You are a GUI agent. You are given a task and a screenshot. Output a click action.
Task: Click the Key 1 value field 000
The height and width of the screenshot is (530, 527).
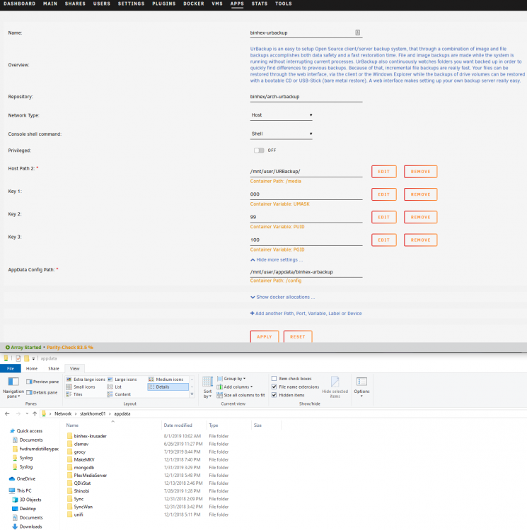pos(306,194)
